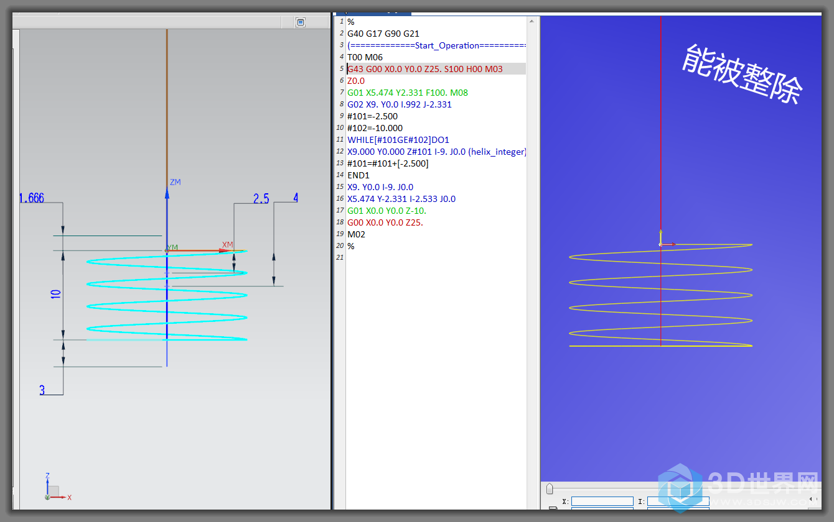
Task: Click the vertical dimension label 10
Action: (x=56, y=295)
